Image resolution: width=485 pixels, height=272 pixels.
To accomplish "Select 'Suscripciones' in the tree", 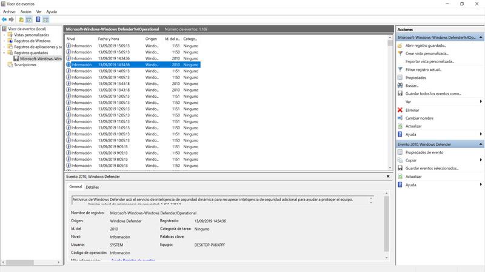I will [25, 65].
